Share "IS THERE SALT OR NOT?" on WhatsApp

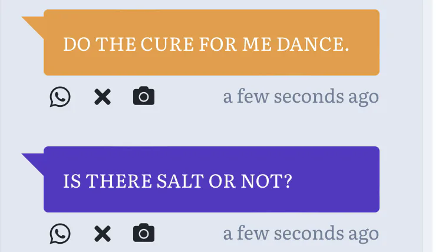(60, 234)
